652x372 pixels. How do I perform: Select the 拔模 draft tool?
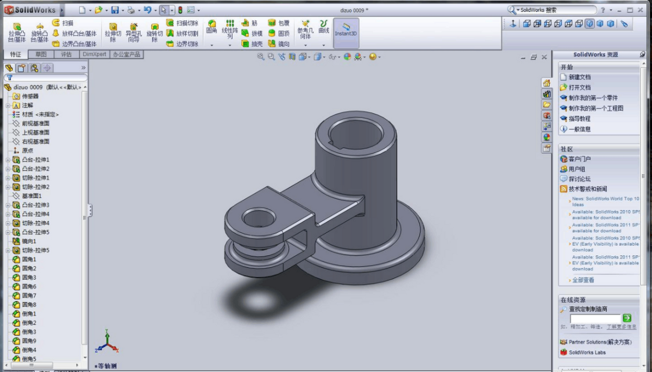coord(252,34)
